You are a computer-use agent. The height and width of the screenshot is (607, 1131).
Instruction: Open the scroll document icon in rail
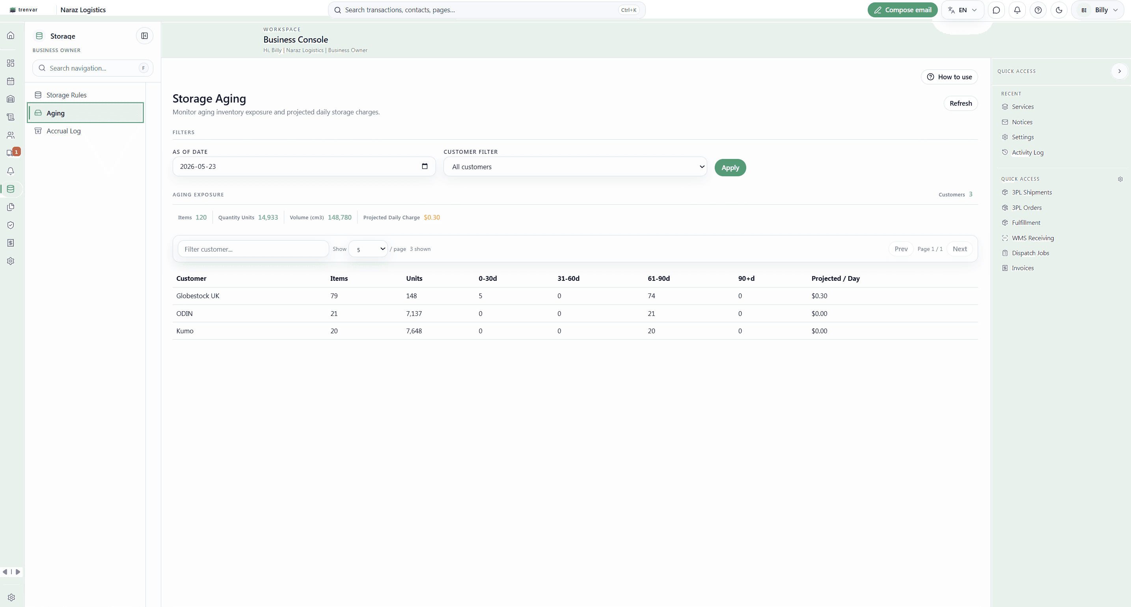tap(11, 117)
